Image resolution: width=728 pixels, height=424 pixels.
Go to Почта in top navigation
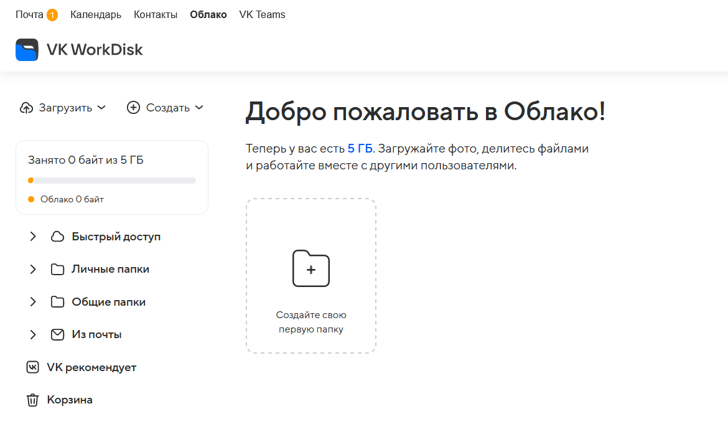pyautogui.click(x=29, y=14)
